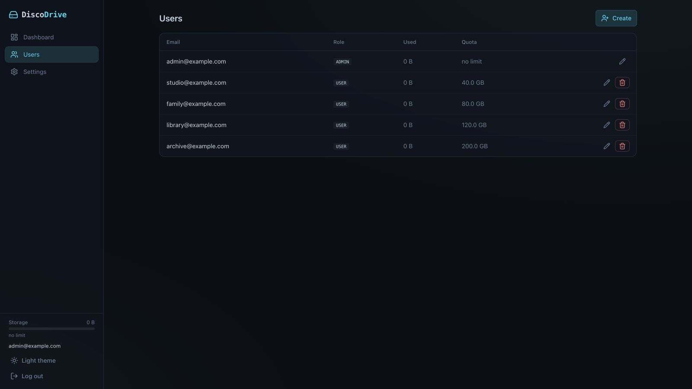Viewport: 692px width, 389px height.
Task: Click the 40.0 GB quota value
Action: click(473, 83)
